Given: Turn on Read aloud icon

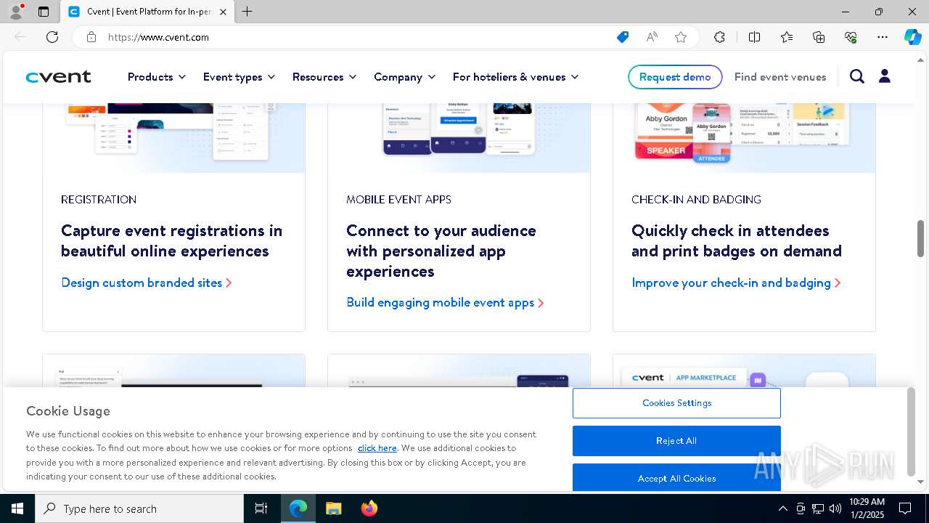Looking at the screenshot, I should click(x=652, y=37).
